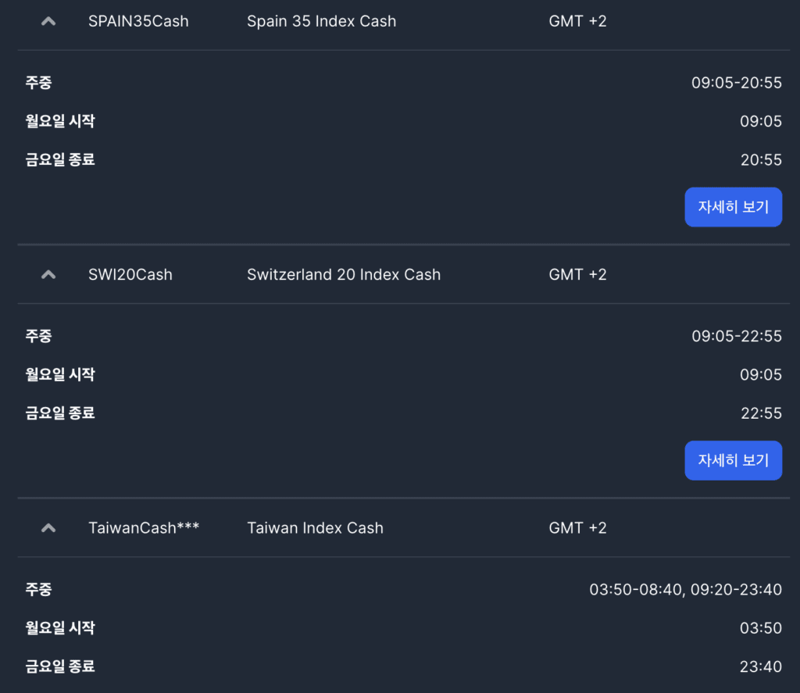Click the Switzerland 20 Index Cash description
800x693 pixels.
coord(344,274)
